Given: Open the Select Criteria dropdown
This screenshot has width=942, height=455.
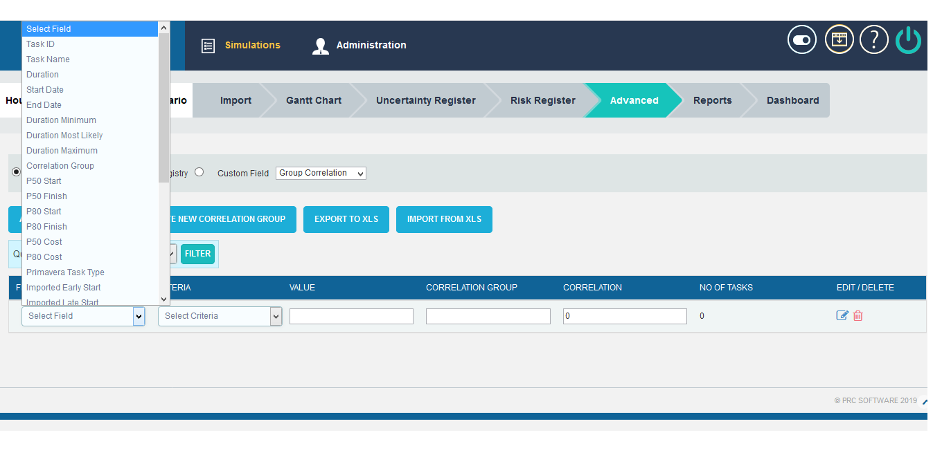Looking at the screenshot, I should coord(220,315).
